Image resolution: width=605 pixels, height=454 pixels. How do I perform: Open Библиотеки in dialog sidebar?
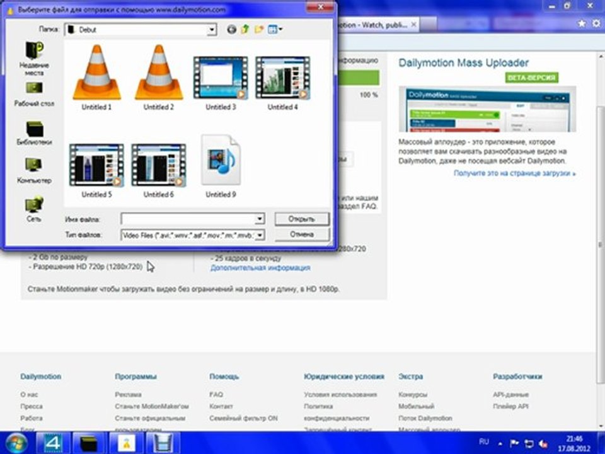pyautogui.click(x=34, y=133)
